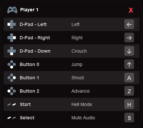Click the D-Pad Left icon

click(x=12, y=24)
